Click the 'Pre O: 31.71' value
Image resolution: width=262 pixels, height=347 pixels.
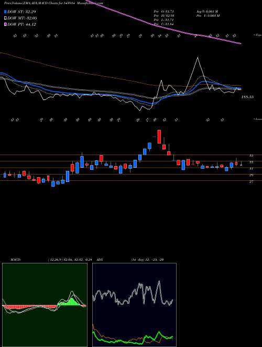click(x=165, y=11)
